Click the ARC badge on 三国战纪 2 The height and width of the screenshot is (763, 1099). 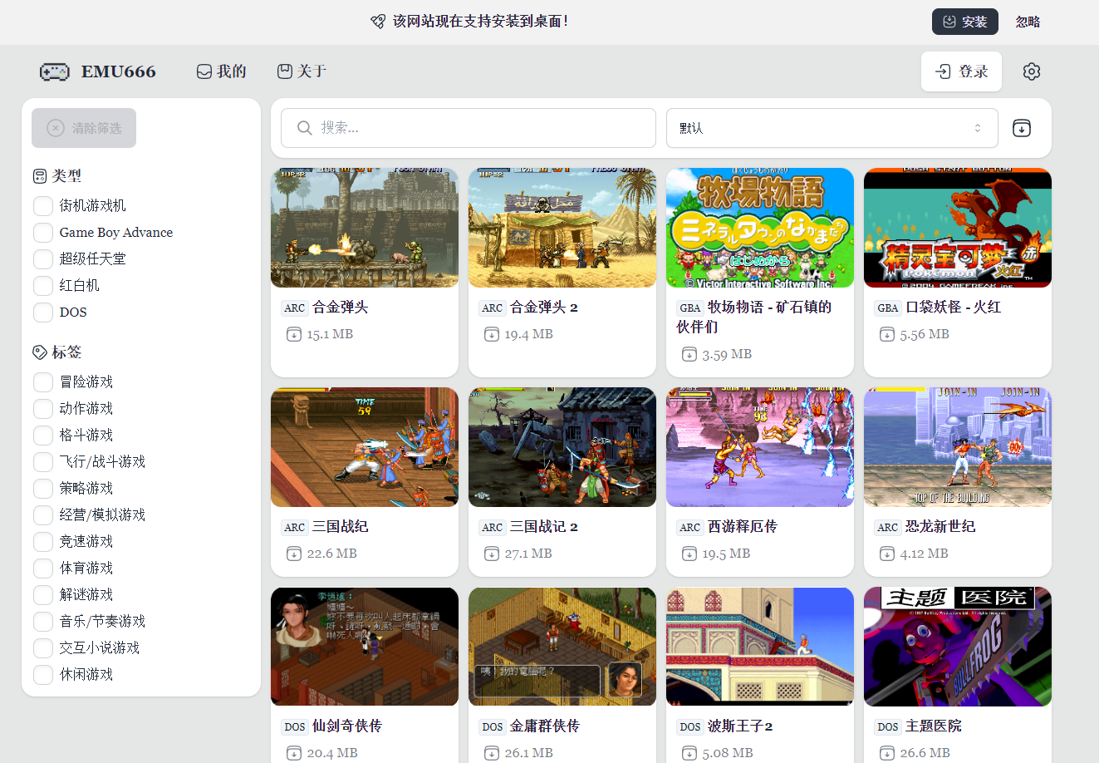[x=493, y=527]
